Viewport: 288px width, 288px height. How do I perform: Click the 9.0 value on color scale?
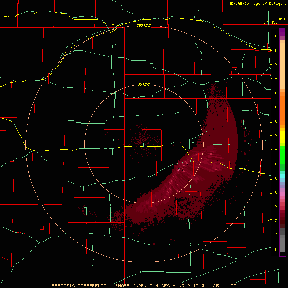click(274, 50)
